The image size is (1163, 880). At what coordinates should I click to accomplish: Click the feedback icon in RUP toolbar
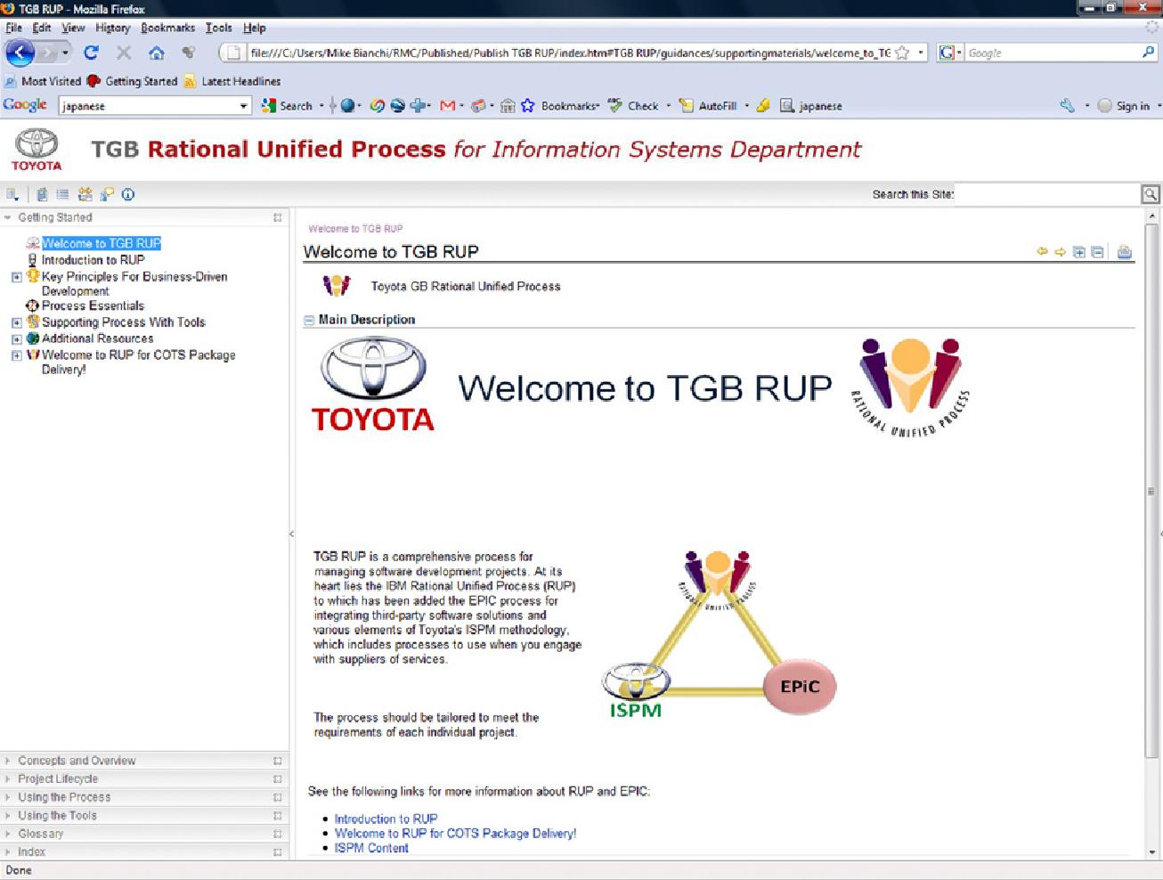[x=107, y=194]
